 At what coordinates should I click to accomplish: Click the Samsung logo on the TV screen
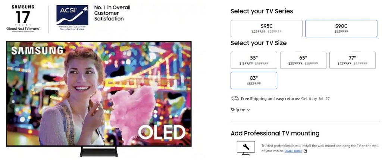pyautogui.click(x=37, y=51)
